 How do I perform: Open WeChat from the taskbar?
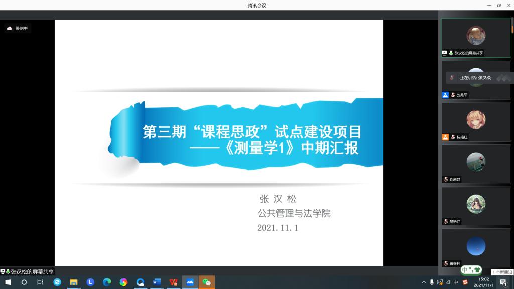point(206,282)
